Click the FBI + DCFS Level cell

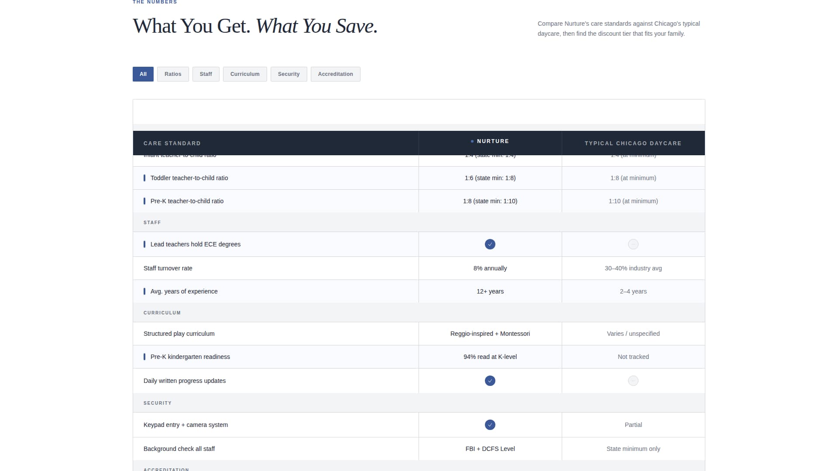(490, 449)
